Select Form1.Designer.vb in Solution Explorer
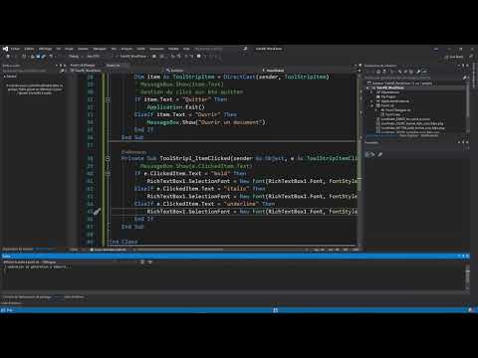Screen dimensions: 478x358 point(395,110)
